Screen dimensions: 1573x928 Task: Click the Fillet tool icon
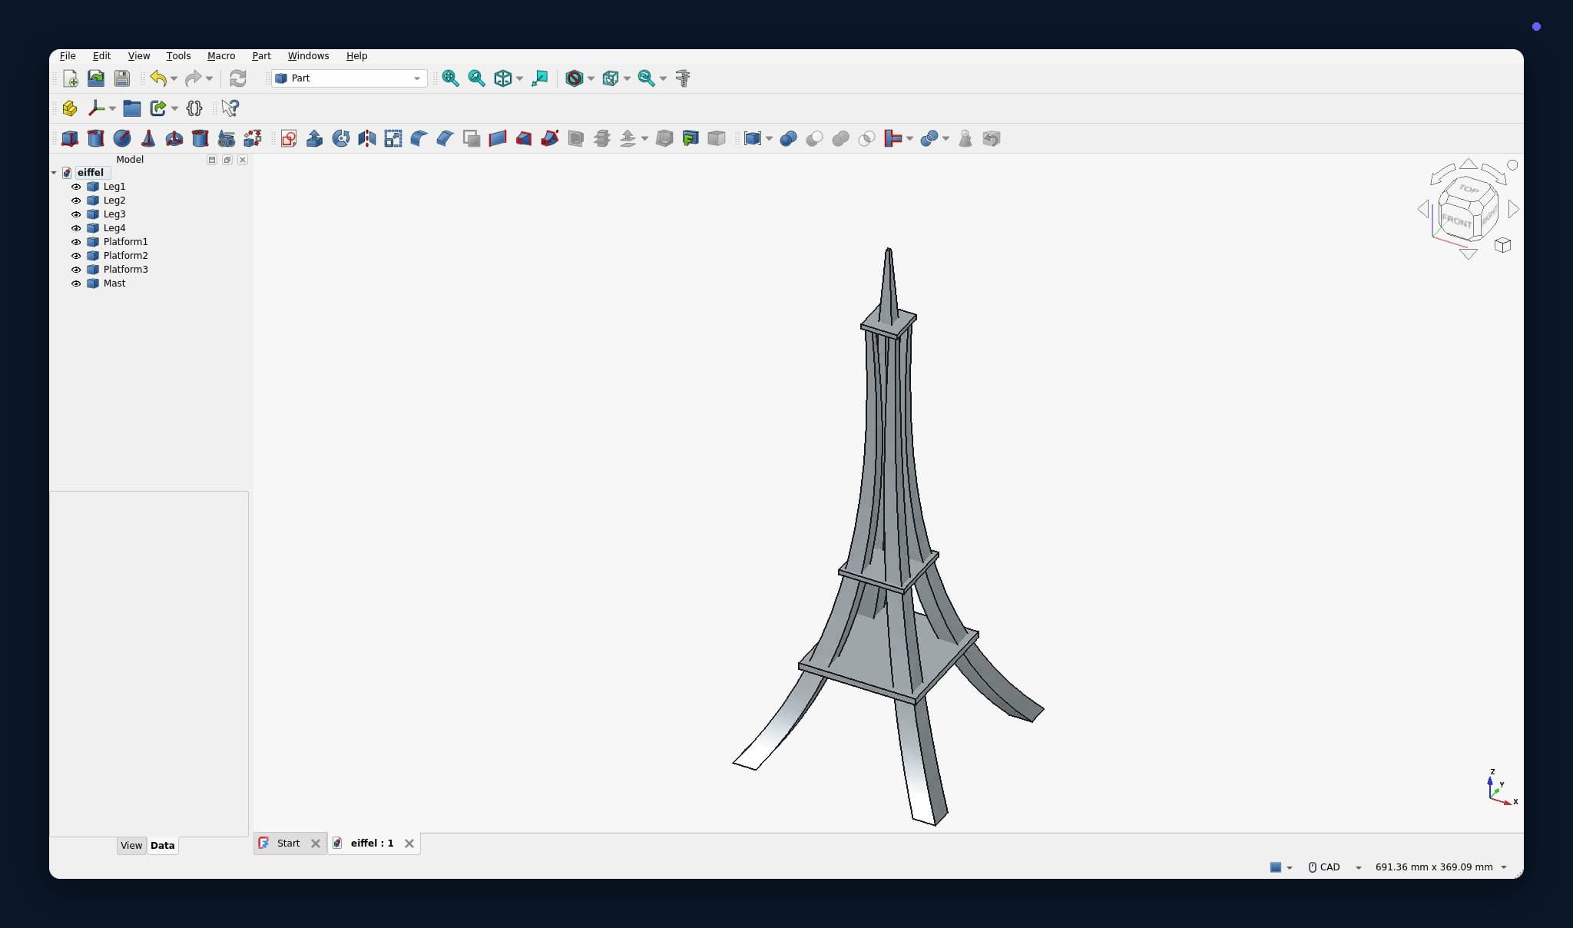pyautogui.click(x=419, y=138)
